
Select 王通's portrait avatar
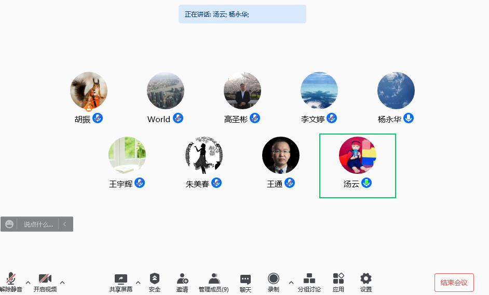[281, 155]
